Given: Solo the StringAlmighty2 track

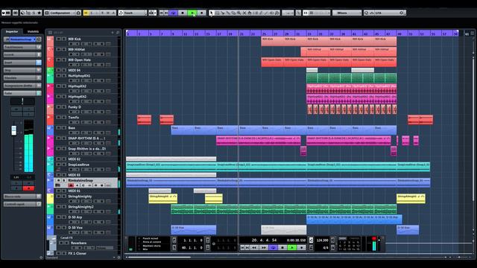Looking at the screenshot, I should pos(64,207).
